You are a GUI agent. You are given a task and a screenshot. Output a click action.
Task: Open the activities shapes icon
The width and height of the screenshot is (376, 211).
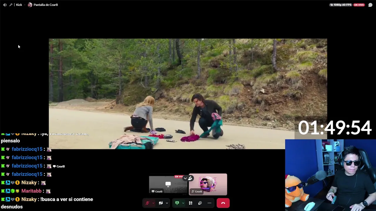point(191,203)
